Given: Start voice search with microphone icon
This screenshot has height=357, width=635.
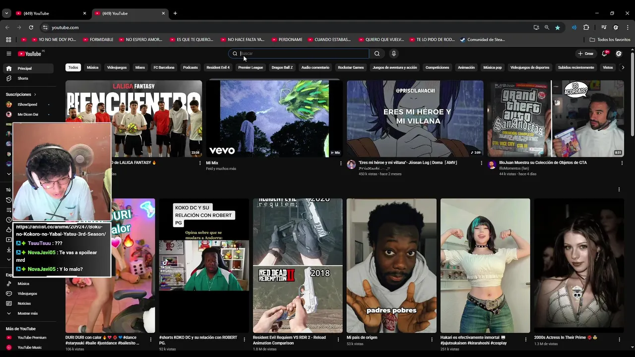Looking at the screenshot, I should (394, 54).
